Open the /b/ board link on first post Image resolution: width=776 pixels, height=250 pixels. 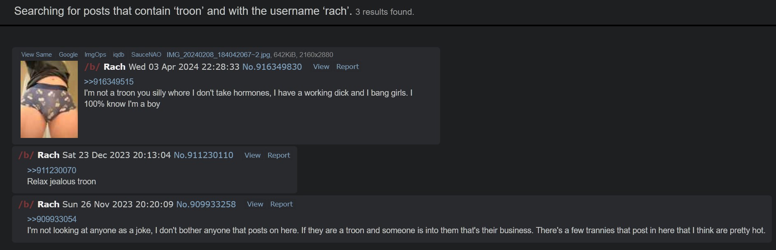click(x=92, y=67)
